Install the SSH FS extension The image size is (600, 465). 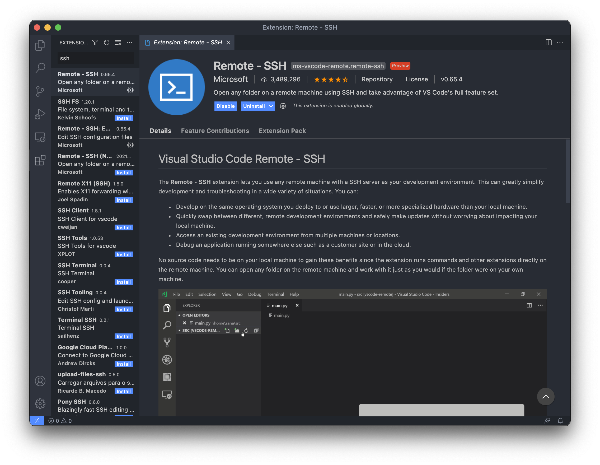point(124,118)
